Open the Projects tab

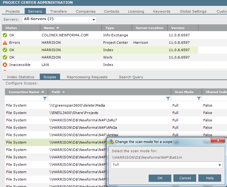[x=13, y=11]
